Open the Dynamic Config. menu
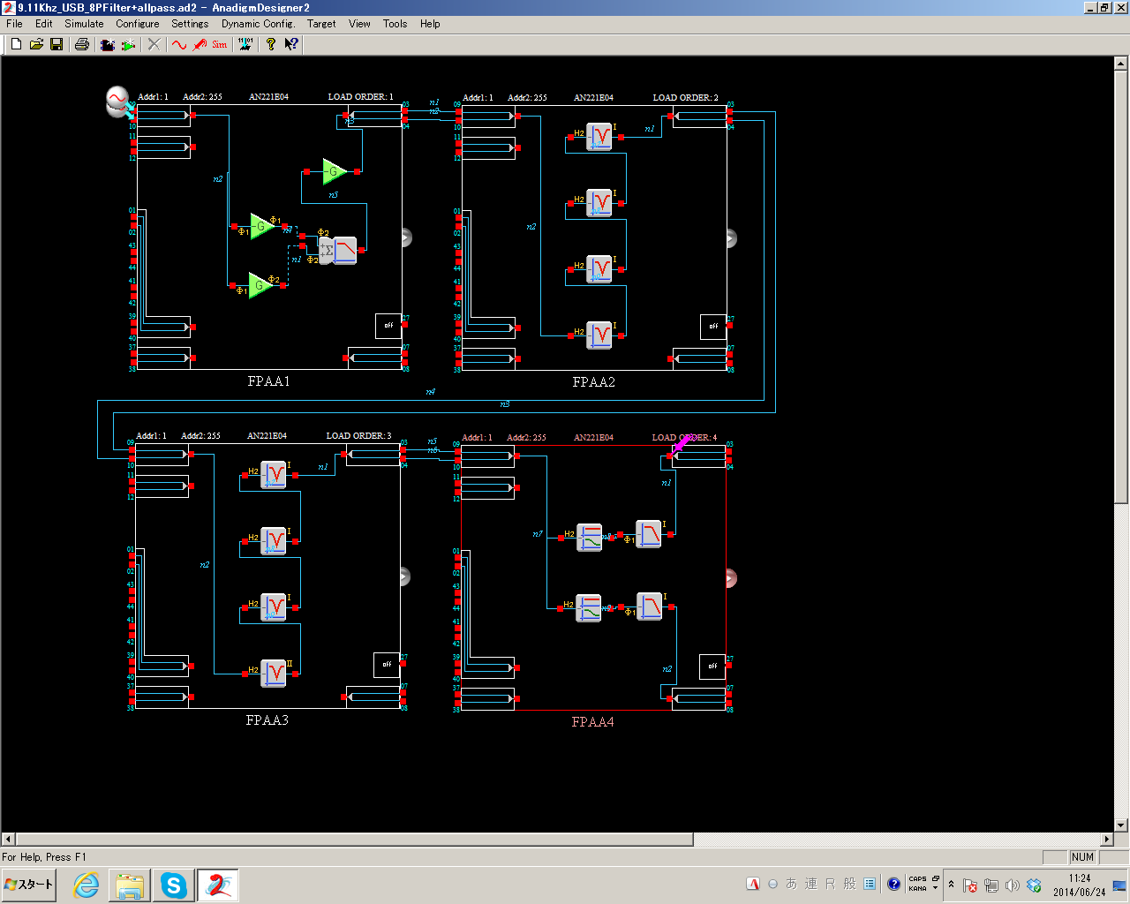The width and height of the screenshot is (1130, 904). coord(258,24)
